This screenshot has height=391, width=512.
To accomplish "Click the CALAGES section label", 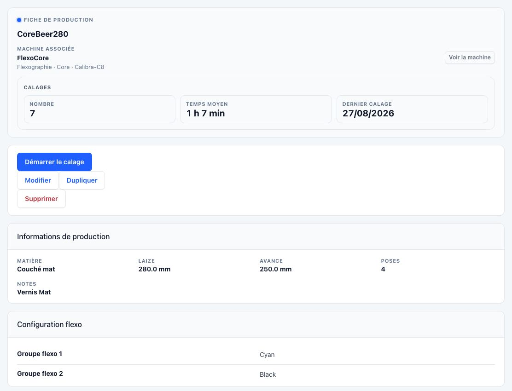I will (x=37, y=87).
